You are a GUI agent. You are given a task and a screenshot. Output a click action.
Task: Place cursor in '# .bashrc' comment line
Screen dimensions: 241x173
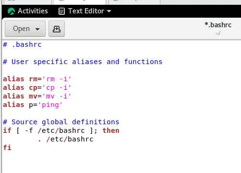pyautogui.click(x=22, y=44)
